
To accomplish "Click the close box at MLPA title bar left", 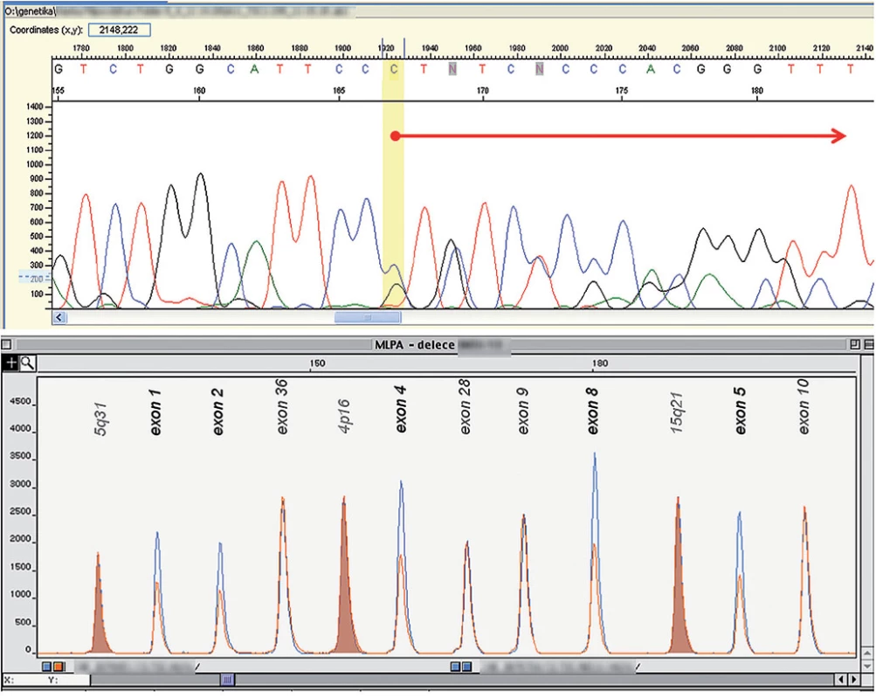I will (7, 344).
